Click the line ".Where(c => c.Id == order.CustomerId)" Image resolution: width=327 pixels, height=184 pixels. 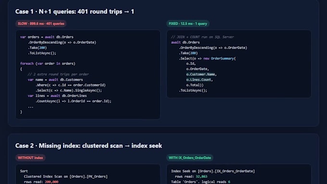(x=71, y=85)
